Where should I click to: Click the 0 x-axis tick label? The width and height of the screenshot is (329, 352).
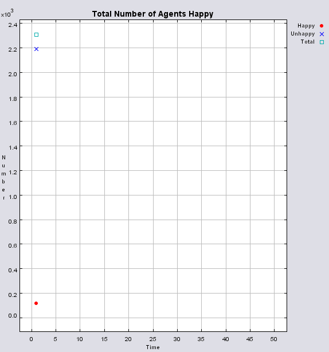tap(31, 339)
